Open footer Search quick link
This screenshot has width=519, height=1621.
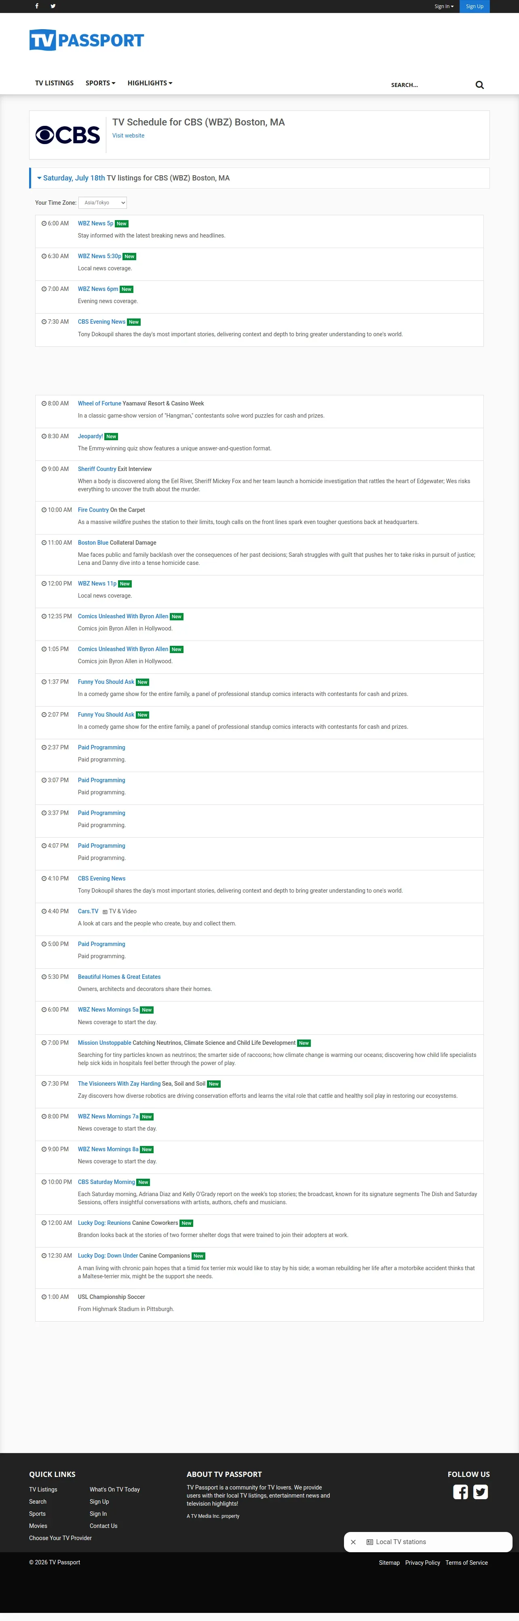pos(38,1502)
